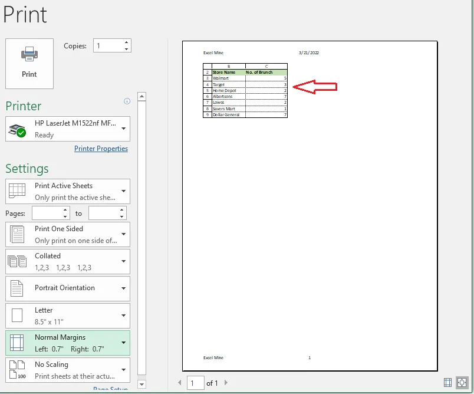
Task: Open the Printer Properties link
Action: (x=101, y=149)
